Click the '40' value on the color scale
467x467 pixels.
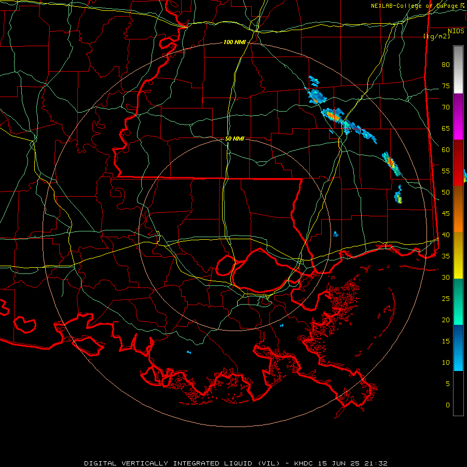click(x=446, y=235)
